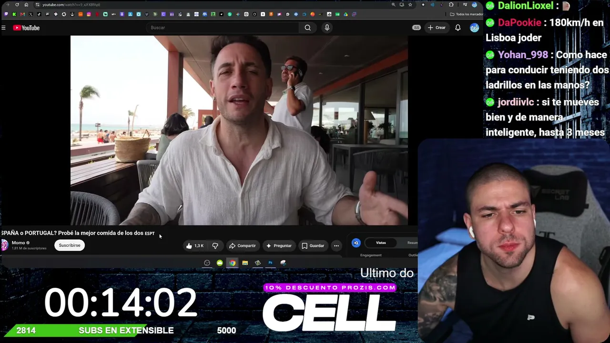Pause the video by clicking the player
Screen dimensions: 610x343
coord(239,130)
